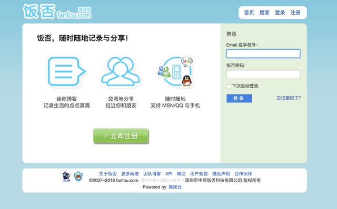This screenshot has width=337, height=209.
Task: Open the 关于饭否 footer link
Action: click(x=107, y=174)
